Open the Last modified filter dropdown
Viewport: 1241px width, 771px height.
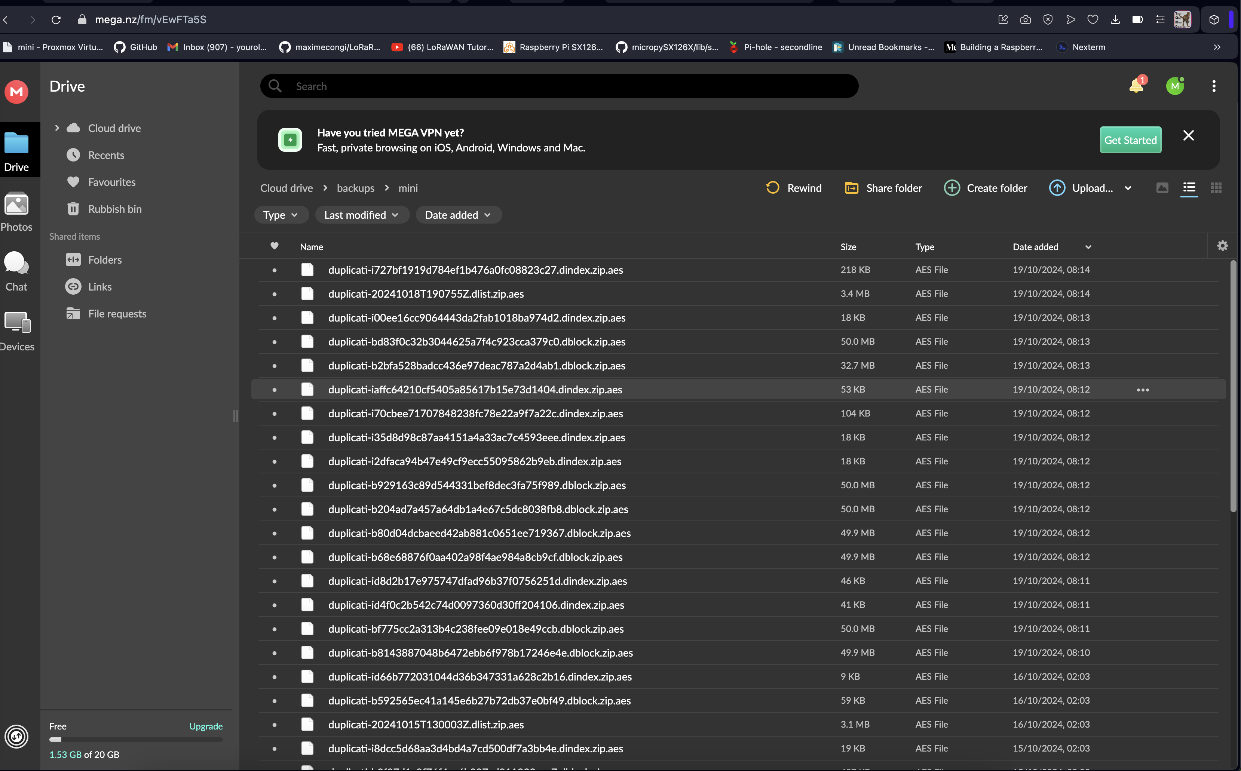click(x=362, y=215)
